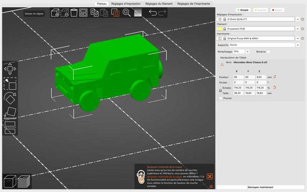
Task: Click gear icon beside print settings preset
Action: pyautogui.click(x=302, y=19)
